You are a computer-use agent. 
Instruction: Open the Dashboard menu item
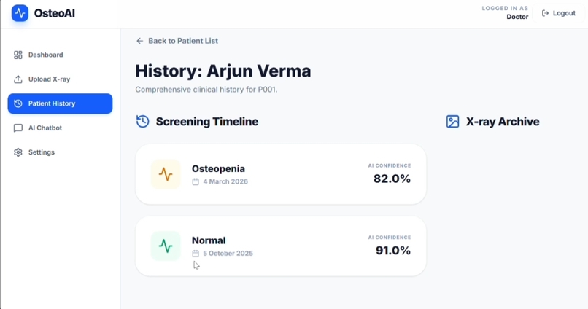pos(60,55)
